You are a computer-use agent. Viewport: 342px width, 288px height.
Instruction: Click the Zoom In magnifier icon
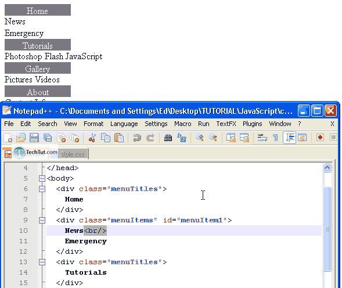coord(200,138)
